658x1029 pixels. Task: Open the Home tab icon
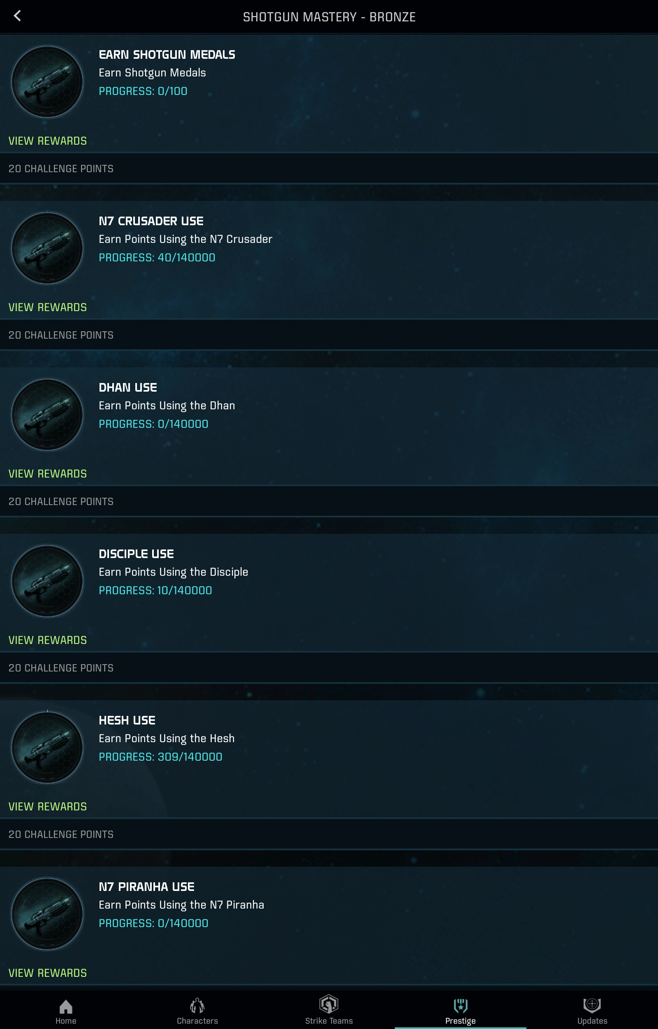(x=66, y=1006)
